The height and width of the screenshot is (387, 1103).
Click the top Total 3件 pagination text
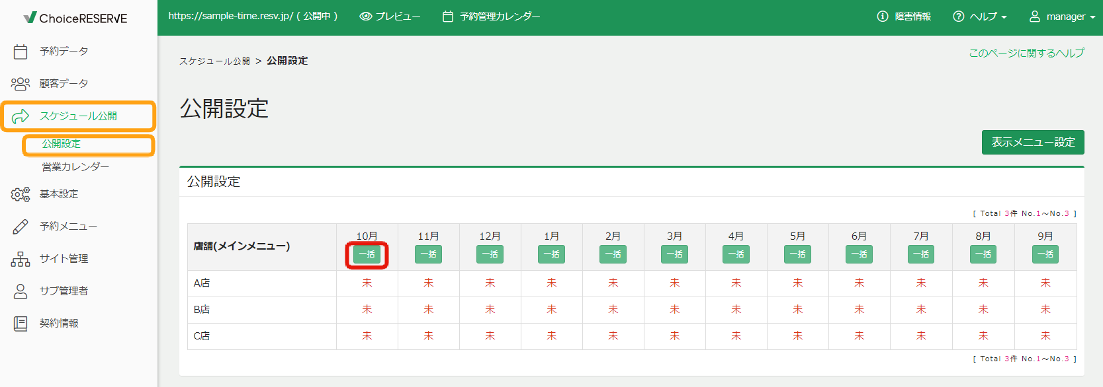[1024, 213]
